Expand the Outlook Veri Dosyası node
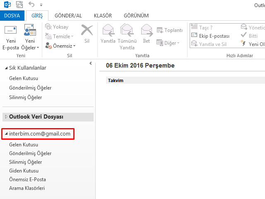 (5, 117)
